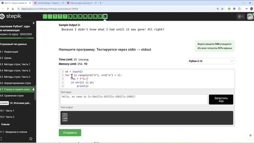Open the third question-mark quiz step
The width and height of the screenshot is (254, 143).
click(x=65, y=17)
